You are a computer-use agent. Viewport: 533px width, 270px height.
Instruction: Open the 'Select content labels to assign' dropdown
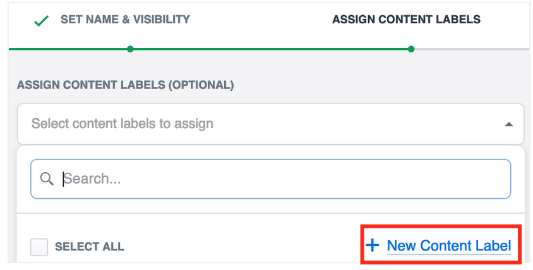click(x=270, y=124)
